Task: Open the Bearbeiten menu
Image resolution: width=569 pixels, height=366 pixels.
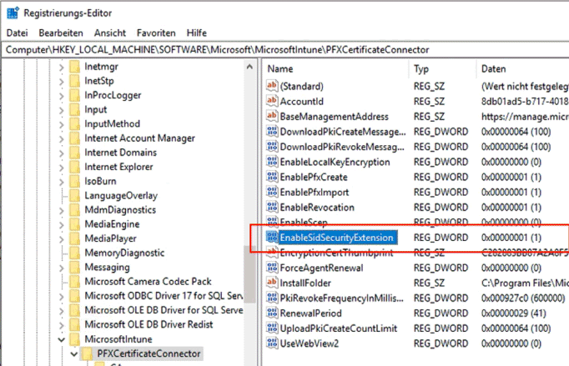Action: [61, 33]
